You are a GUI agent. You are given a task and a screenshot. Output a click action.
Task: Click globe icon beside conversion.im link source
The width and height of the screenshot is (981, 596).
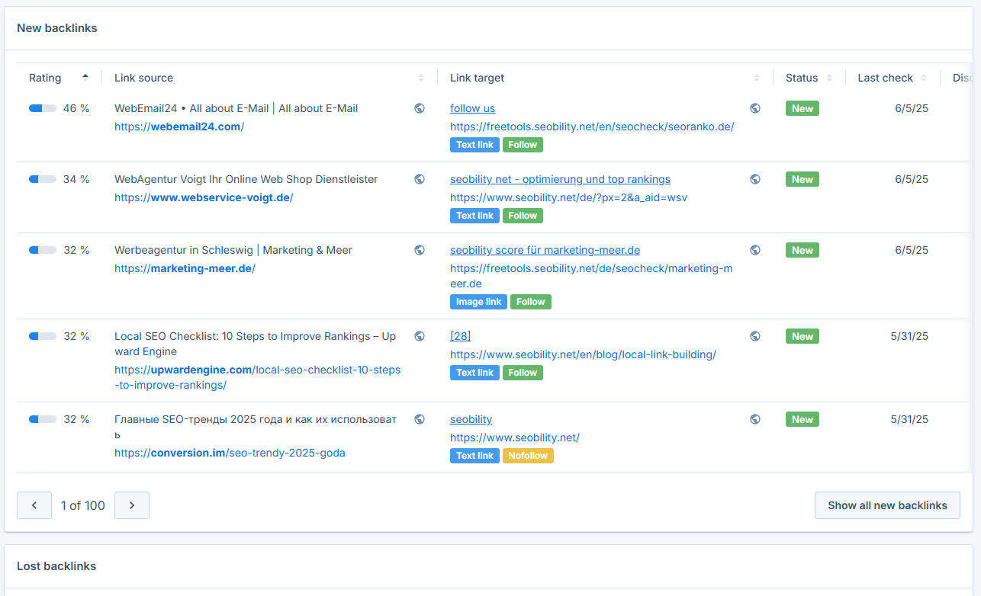pos(420,419)
